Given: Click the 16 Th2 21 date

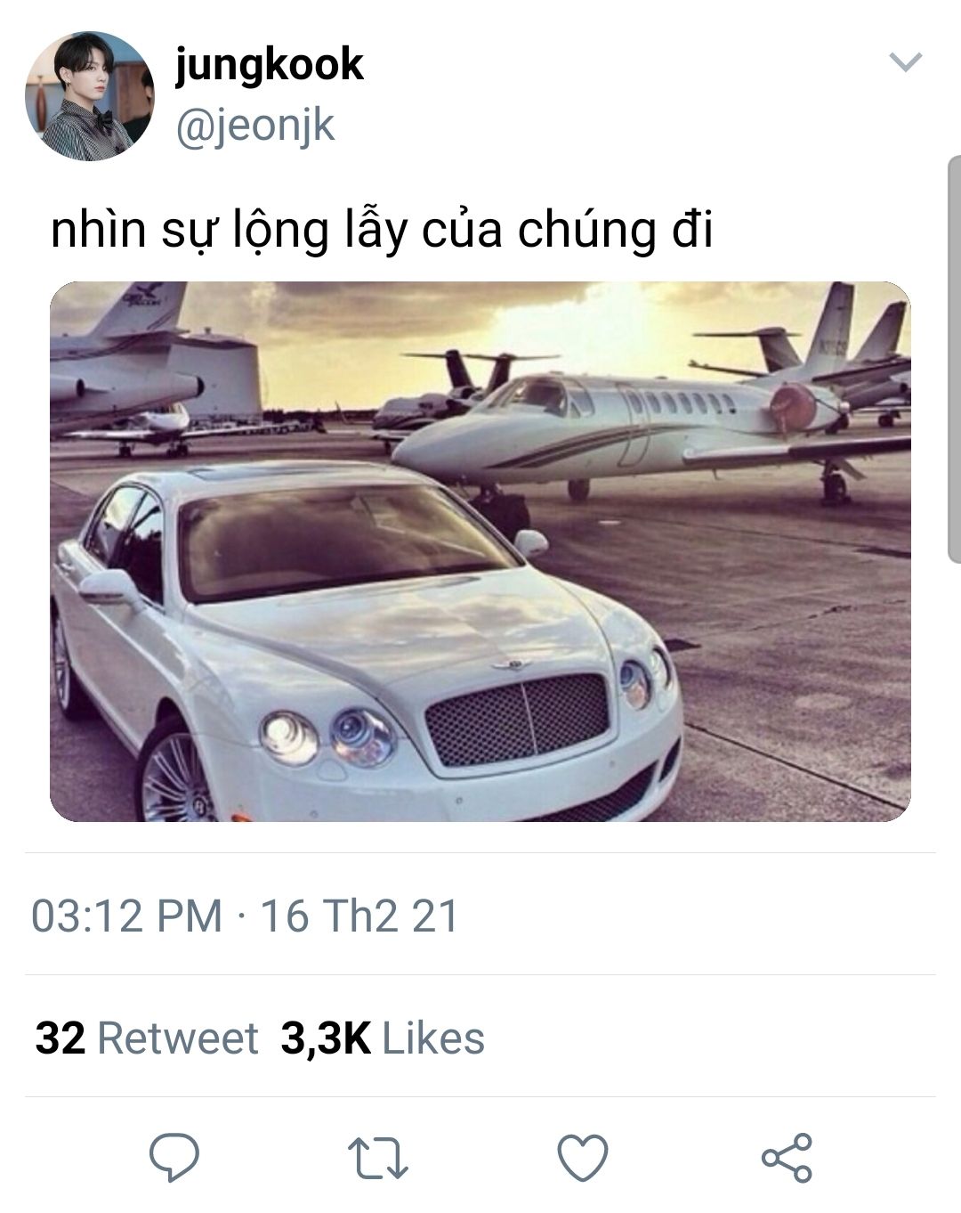Looking at the screenshot, I should coord(359,916).
